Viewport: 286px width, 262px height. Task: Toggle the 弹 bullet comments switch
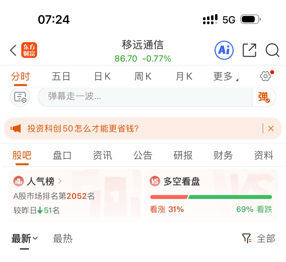[x=264, y=97]
